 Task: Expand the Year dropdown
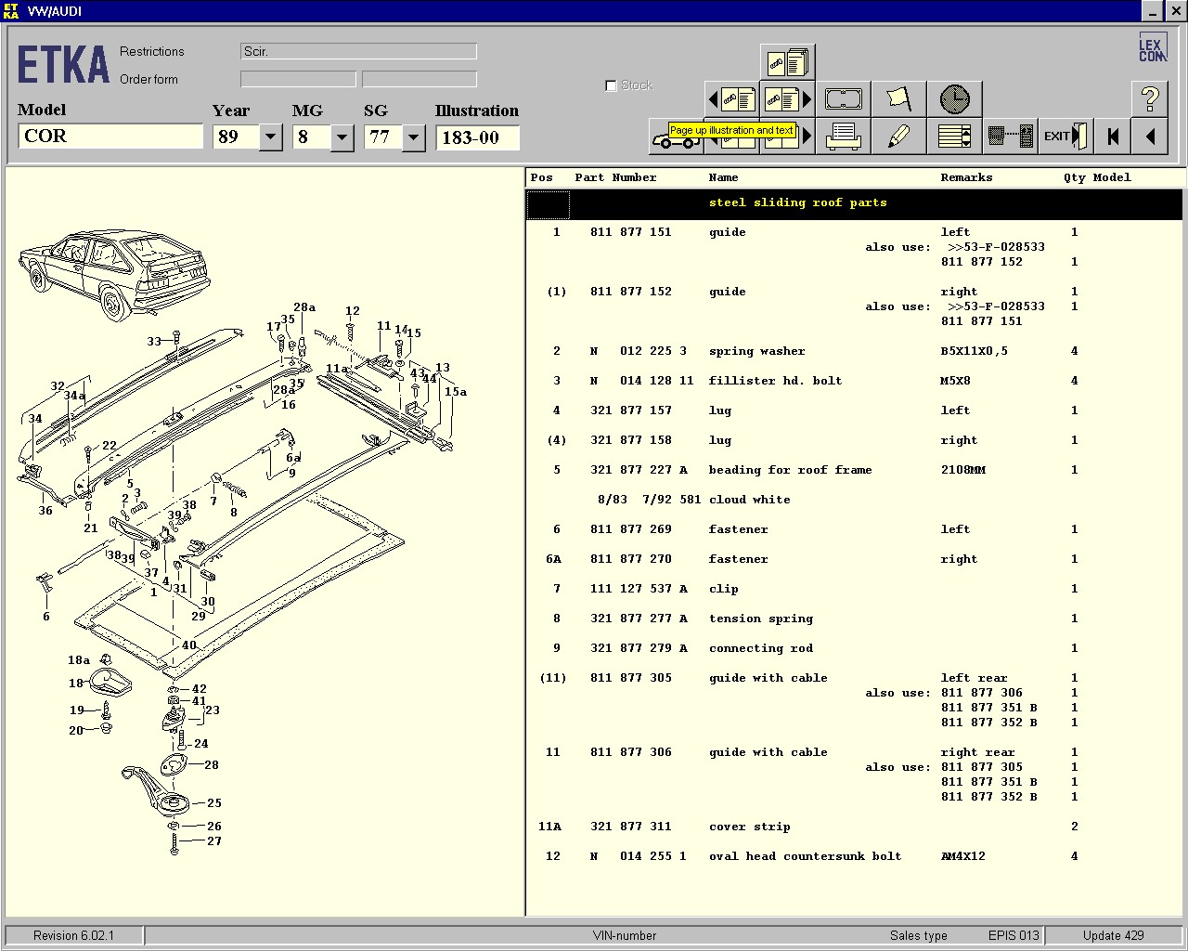pyautogui.click(x=270, y=137)
